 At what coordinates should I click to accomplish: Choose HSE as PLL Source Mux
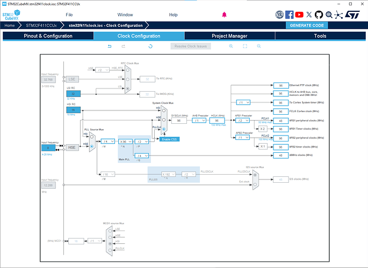(92, 146)
